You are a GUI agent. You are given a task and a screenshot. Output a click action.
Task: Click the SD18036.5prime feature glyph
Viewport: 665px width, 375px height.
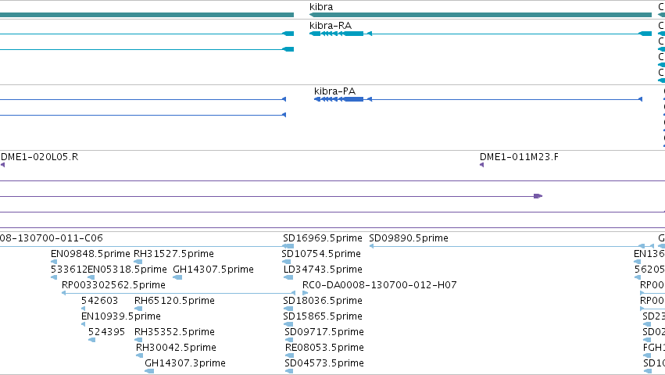(288, 309)
